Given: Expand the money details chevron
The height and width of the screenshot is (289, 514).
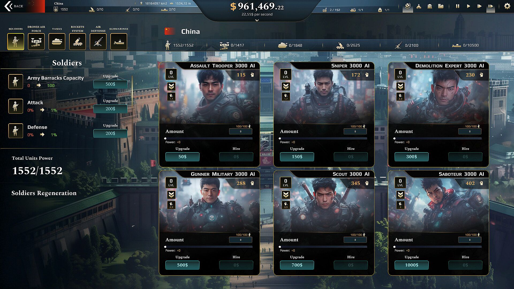Looking at the screenshot, I should pyautogui.click(x=257, y=20).
